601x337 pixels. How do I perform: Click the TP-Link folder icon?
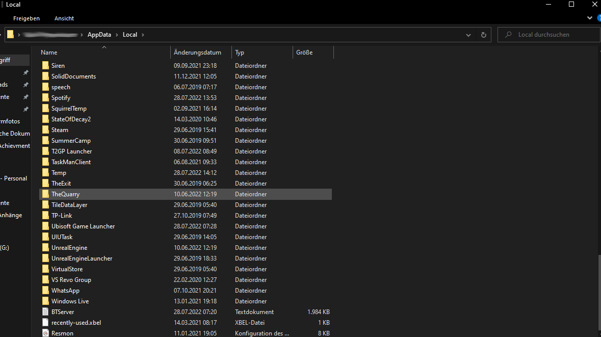[x=45, y=216]
